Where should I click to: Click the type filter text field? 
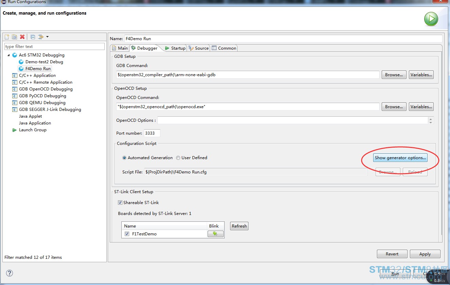pyautogui.click(x=54, y=46)
